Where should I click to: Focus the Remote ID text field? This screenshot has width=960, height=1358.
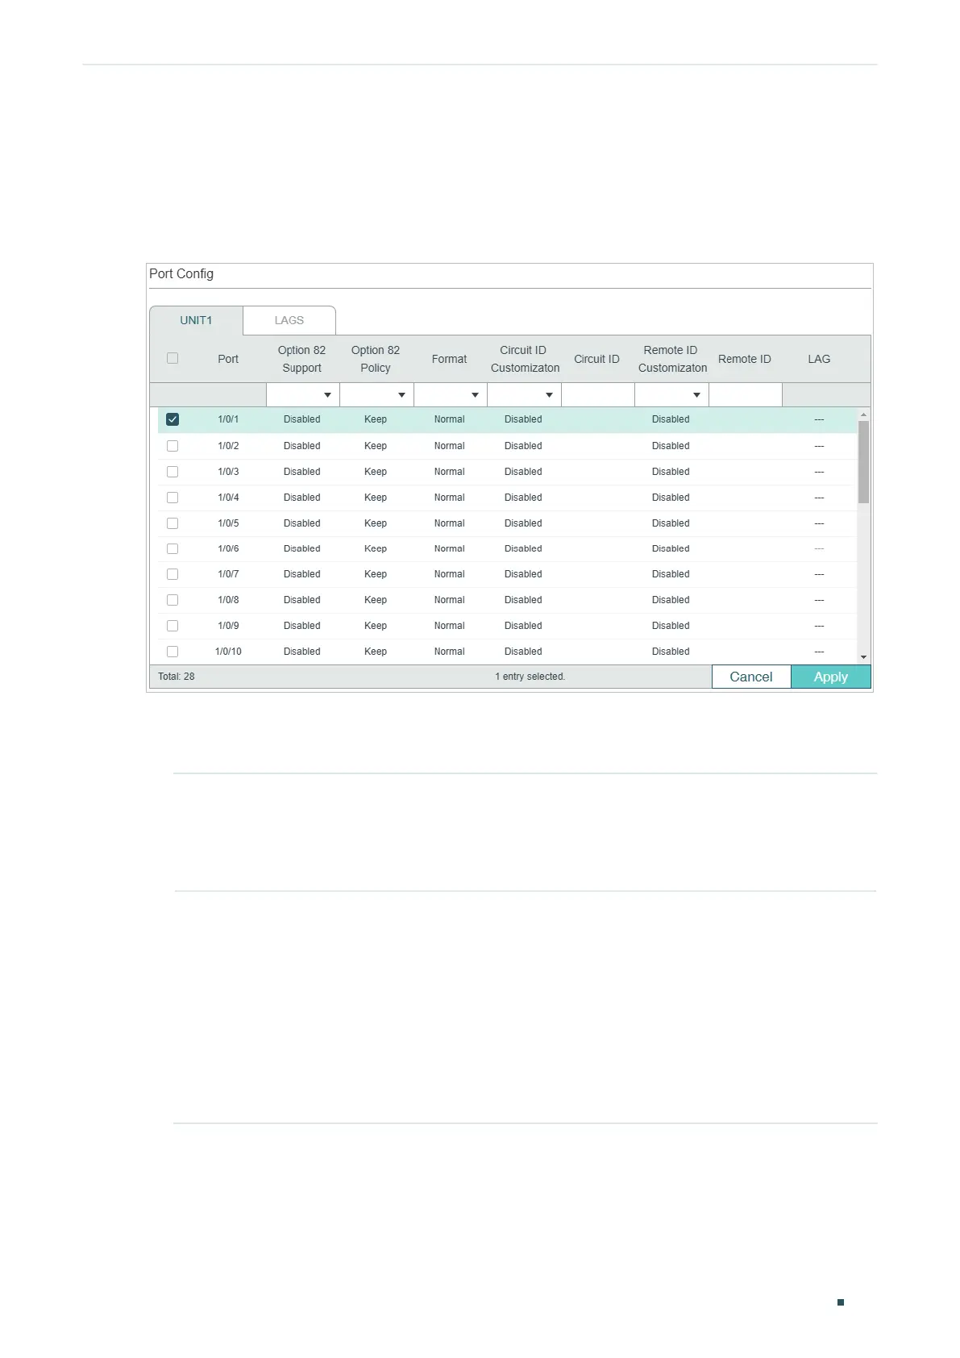point(746,395)
